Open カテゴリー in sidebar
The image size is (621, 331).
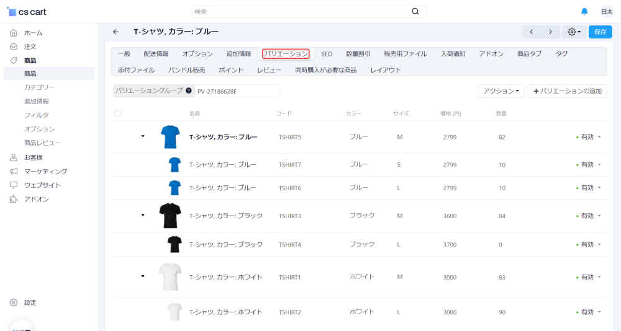[x=39, y=87]
